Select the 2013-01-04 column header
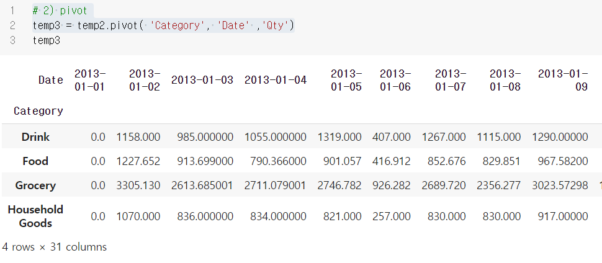The height and width of the screenshot is (263, 602). click(x=276, y=80)
